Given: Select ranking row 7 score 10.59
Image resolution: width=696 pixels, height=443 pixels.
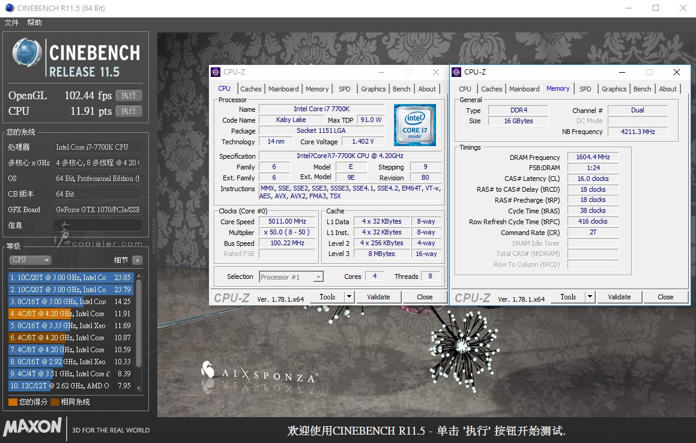Looking at the screenshot, I should pos(71,350).
